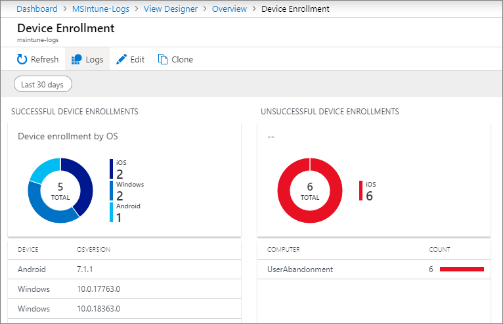Click the Edit label in toolbar
The height and width of the screenshot is (324, 503).
coord(137,59)
